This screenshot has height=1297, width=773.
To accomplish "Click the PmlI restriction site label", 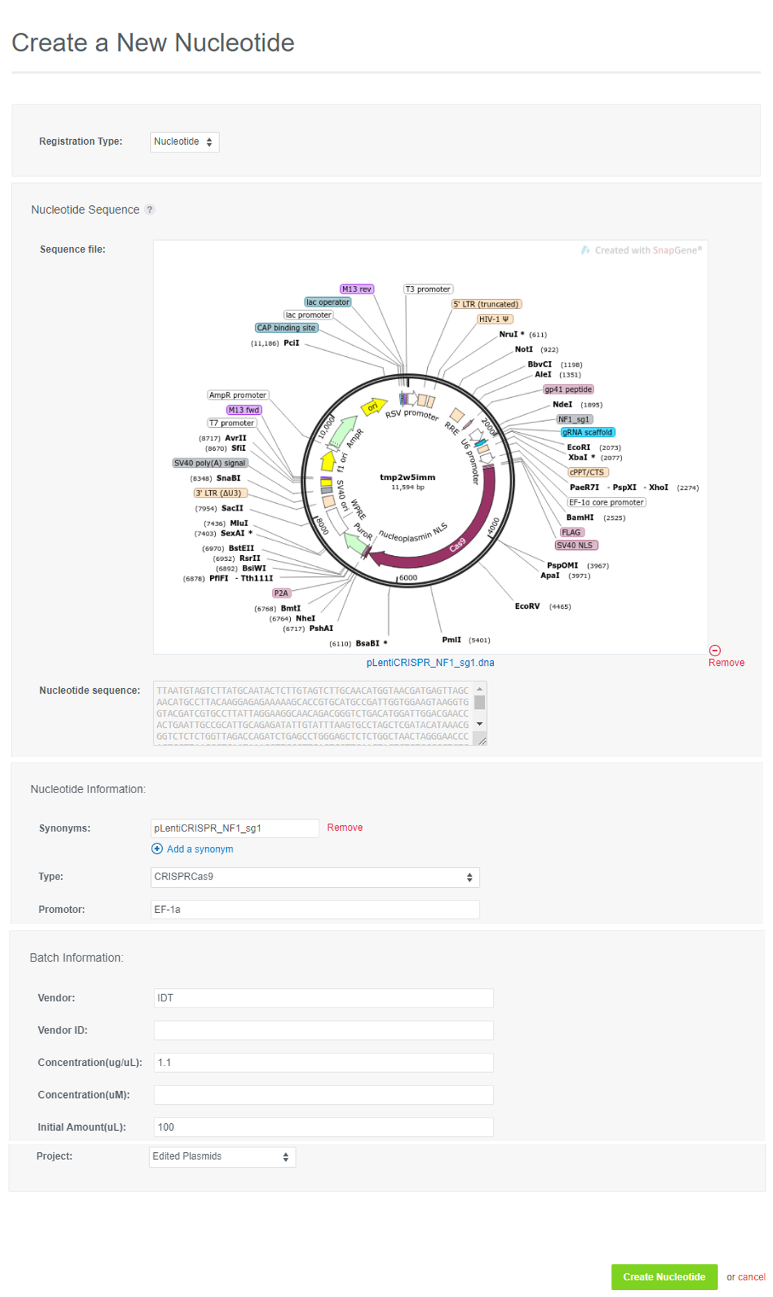I will click(x=452, y=640).
